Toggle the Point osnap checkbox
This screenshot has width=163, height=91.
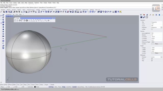pos(9,85)
